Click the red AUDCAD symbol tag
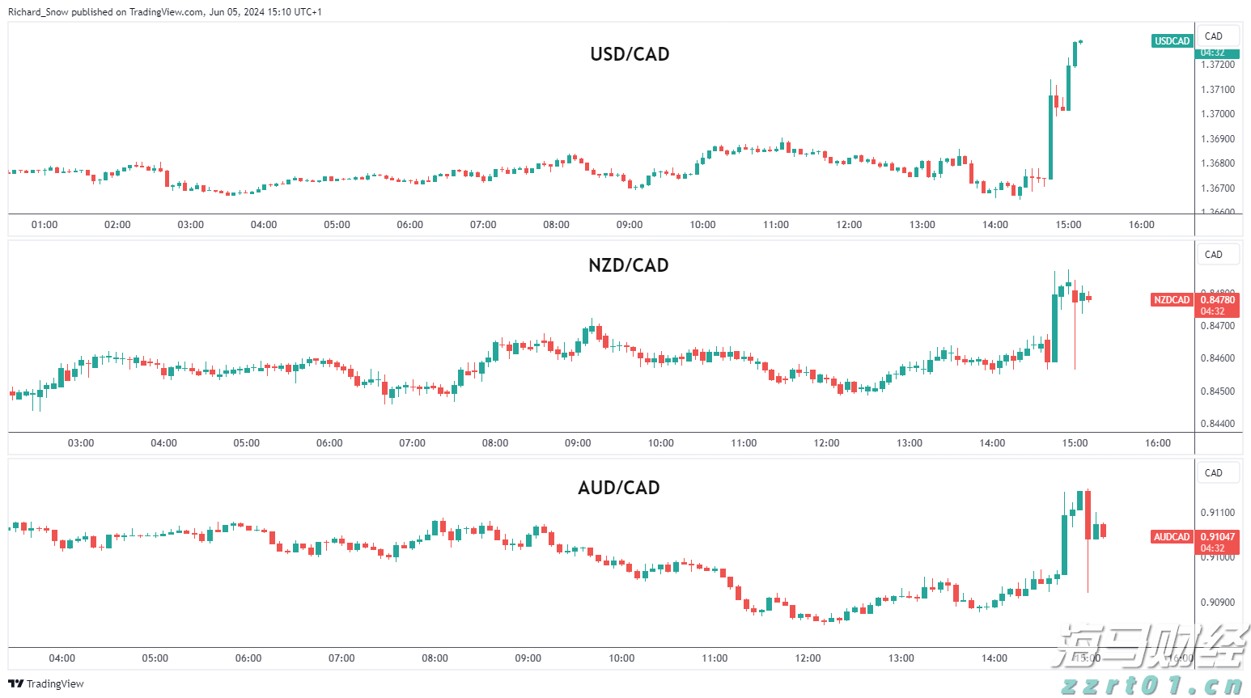Screen dimensions: 1251x698 (1172, 537)
